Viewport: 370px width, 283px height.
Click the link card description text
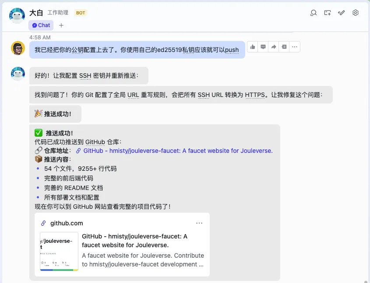pyautogui.click(x=143, y=260)
